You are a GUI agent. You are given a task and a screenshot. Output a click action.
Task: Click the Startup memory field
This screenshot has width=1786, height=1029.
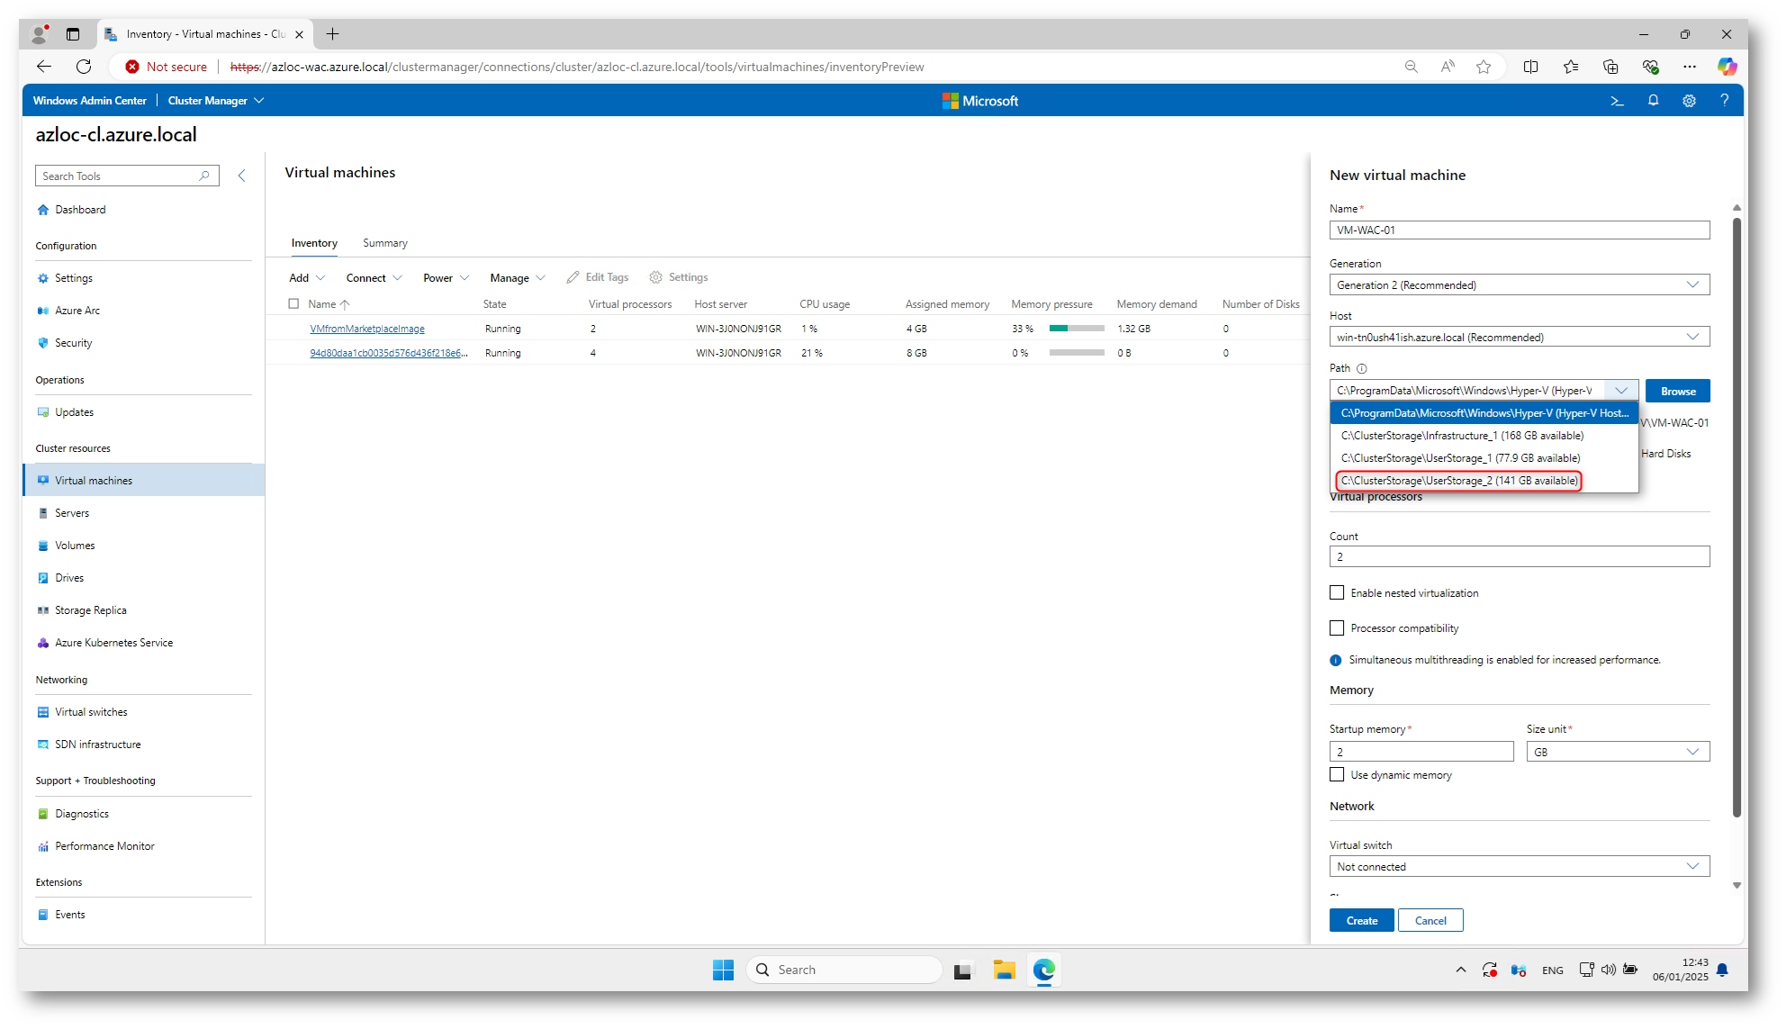pos(1421,752)
